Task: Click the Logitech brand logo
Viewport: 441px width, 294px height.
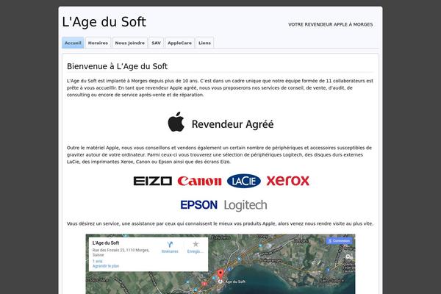Action: coord(245,205)
